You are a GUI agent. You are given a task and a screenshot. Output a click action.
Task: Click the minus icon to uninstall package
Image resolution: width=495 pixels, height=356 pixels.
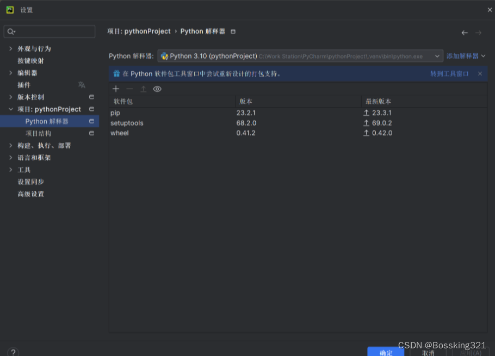tap(129, 89)
